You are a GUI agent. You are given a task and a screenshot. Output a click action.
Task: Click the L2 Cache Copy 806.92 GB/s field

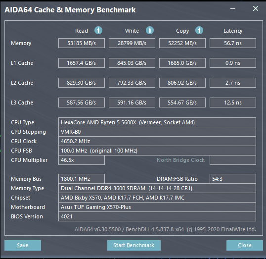(x=182, y=83)
